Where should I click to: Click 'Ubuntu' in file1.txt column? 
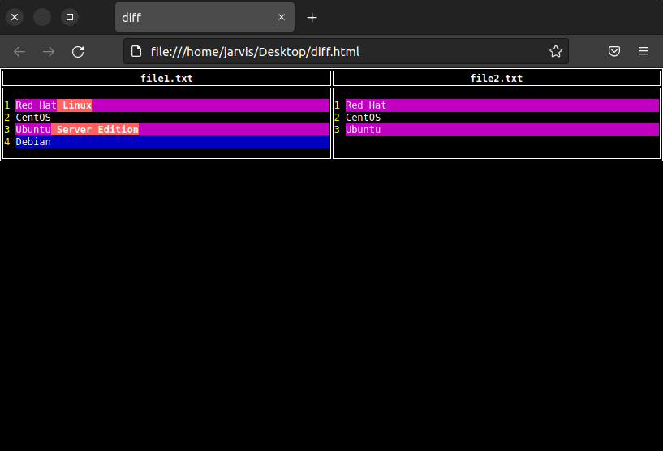33,129
